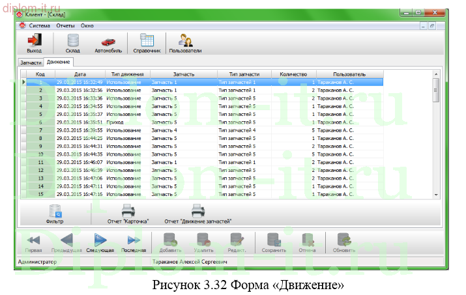Click the Тип движения column header

pyautogui.click(x=127, y=74)
